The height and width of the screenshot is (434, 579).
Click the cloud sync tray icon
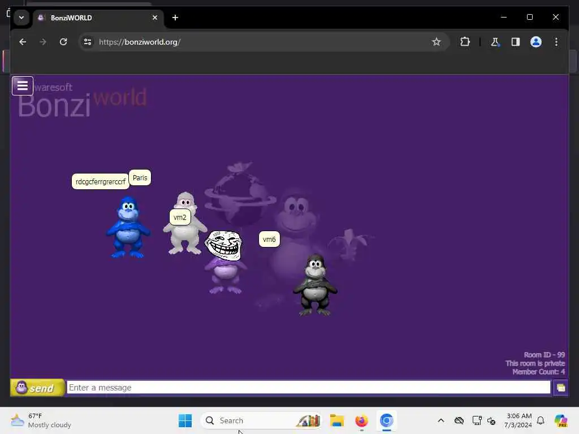click(459, 420)
